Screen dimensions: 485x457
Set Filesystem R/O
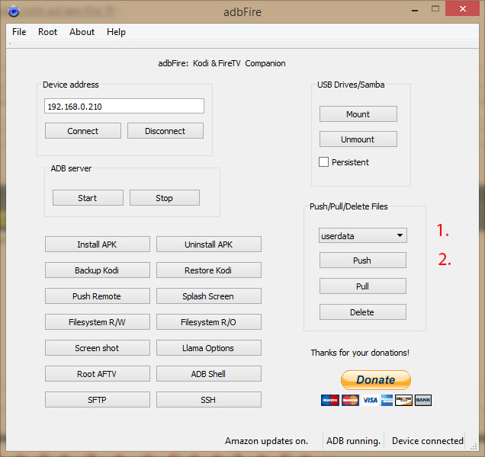[x=209, y=322]
